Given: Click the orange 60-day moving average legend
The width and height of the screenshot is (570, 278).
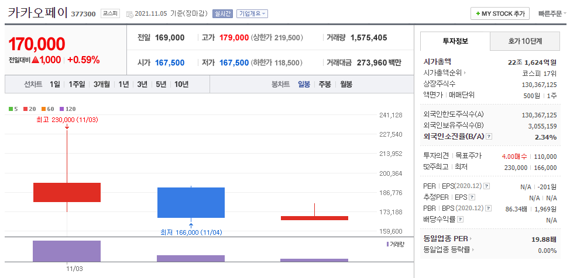Looking at the screenshot, I should [47, 109].
